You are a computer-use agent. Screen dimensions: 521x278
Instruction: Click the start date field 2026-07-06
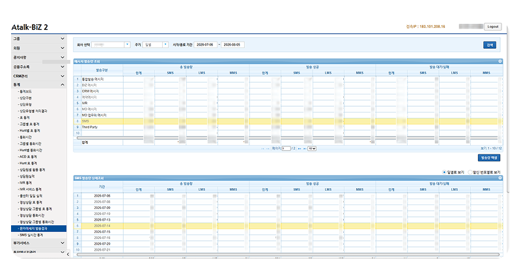point(205,44)
